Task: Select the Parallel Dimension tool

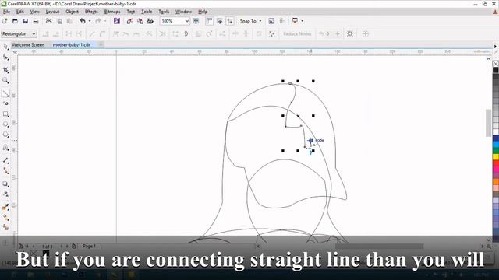Action: [x=5, y=161]
